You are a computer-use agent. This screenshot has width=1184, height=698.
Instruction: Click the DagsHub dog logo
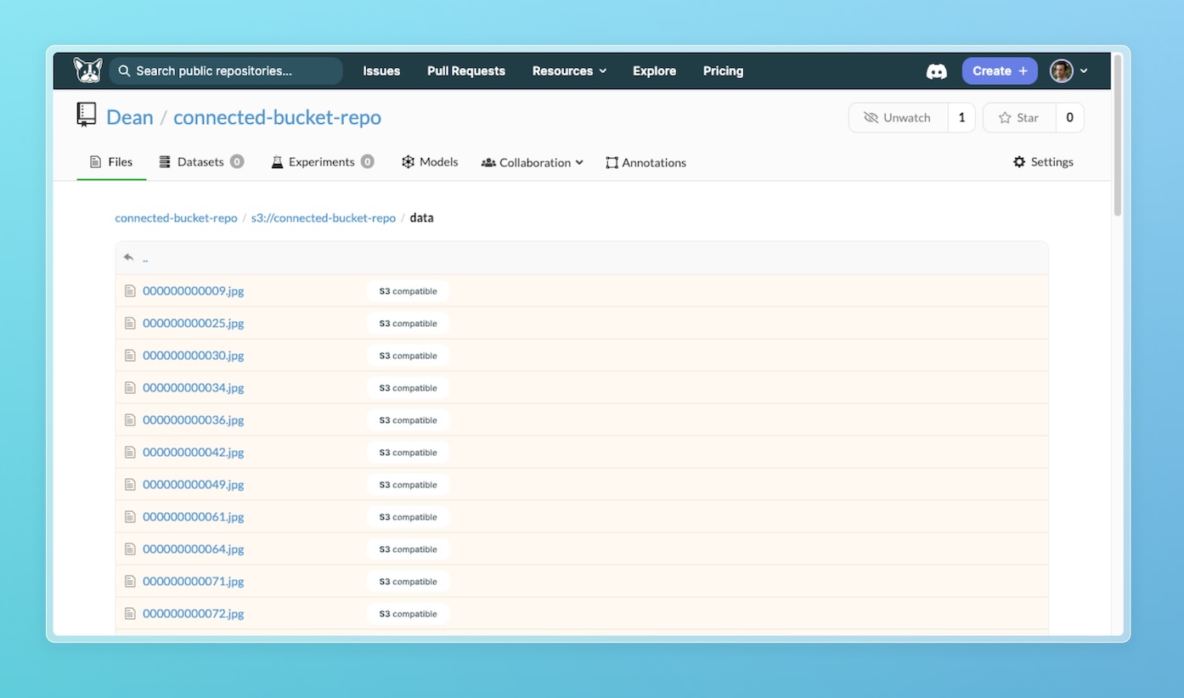[x=87, y=70]
